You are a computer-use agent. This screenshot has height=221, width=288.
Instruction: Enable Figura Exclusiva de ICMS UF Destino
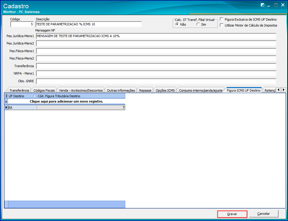coord(222,19)
